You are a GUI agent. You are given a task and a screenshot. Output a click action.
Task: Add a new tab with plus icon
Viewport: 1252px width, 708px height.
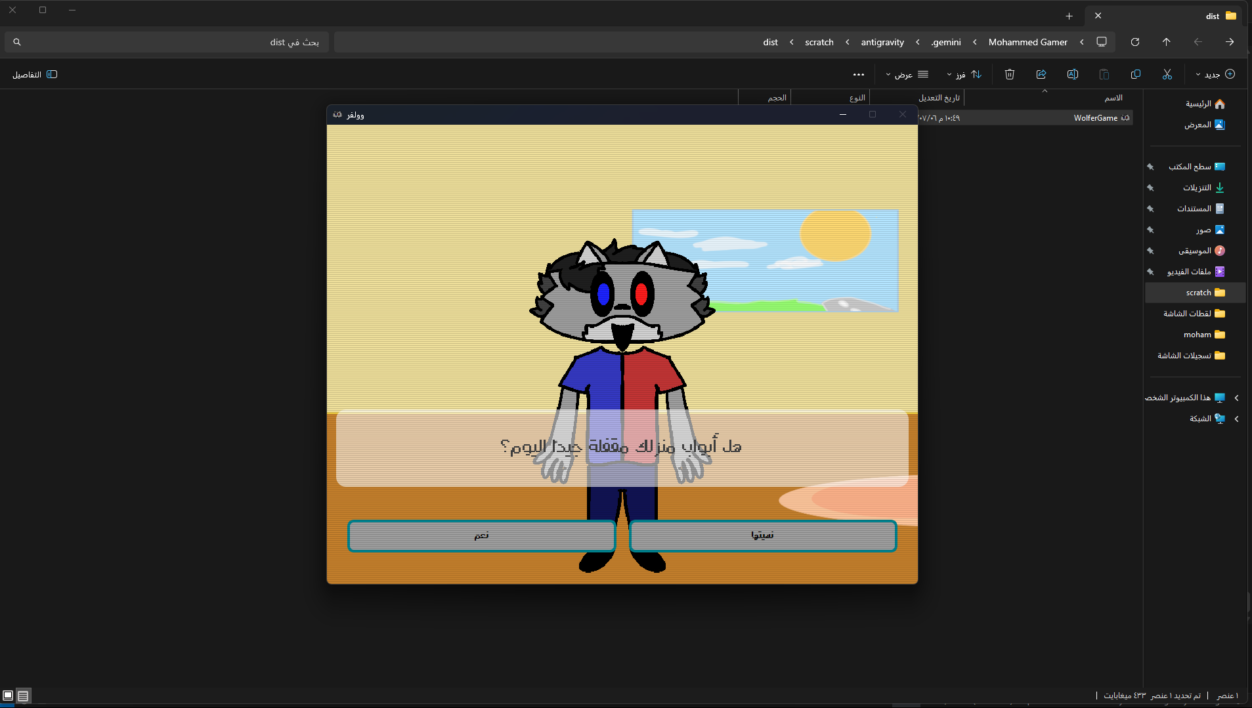click(1069, 16)
